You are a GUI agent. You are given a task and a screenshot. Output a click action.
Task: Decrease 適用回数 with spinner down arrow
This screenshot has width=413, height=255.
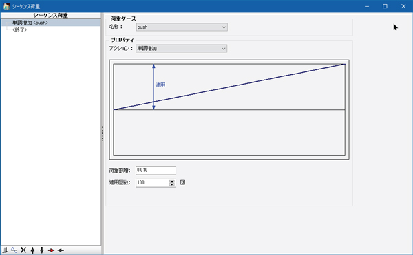[171, 184]
